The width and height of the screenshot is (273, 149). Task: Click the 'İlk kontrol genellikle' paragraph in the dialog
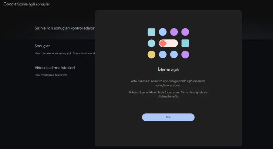[x=168, y=94]
